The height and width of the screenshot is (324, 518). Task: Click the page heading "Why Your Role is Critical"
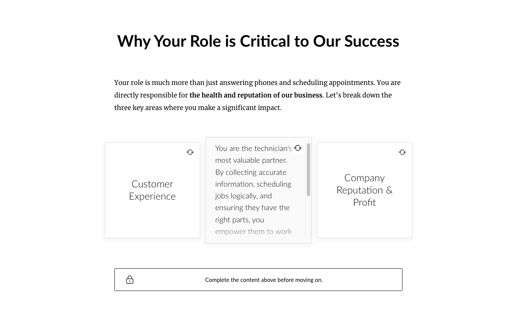(258, 41)
